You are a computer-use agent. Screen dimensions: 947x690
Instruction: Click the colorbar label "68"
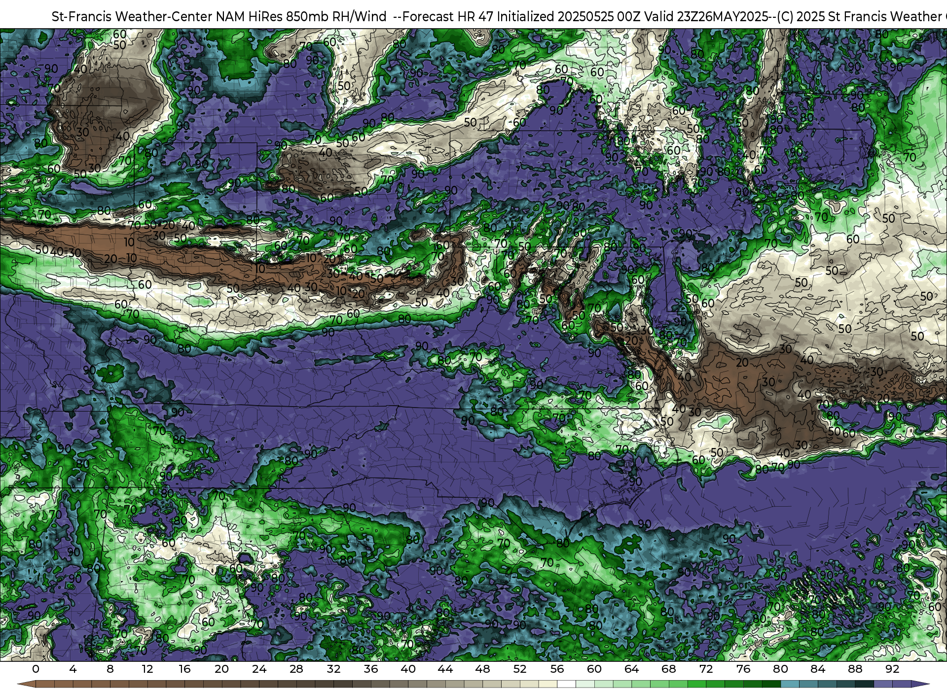point(669,669)
